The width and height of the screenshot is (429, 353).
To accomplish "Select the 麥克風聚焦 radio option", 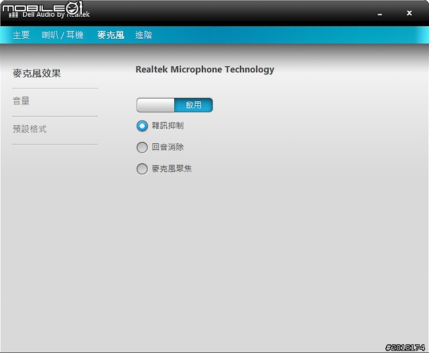I will [142, 169].
